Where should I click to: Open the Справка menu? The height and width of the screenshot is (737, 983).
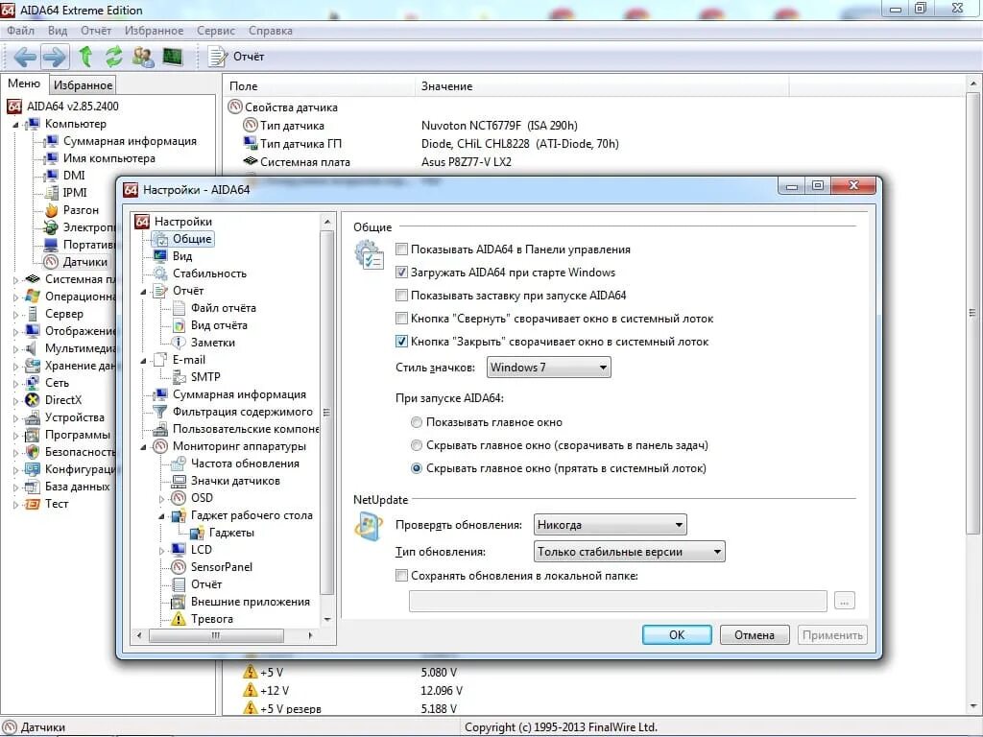(270, 31)
